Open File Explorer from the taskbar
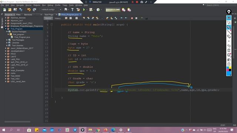Viewport: 237px width, 133px height. coord(90,130)
